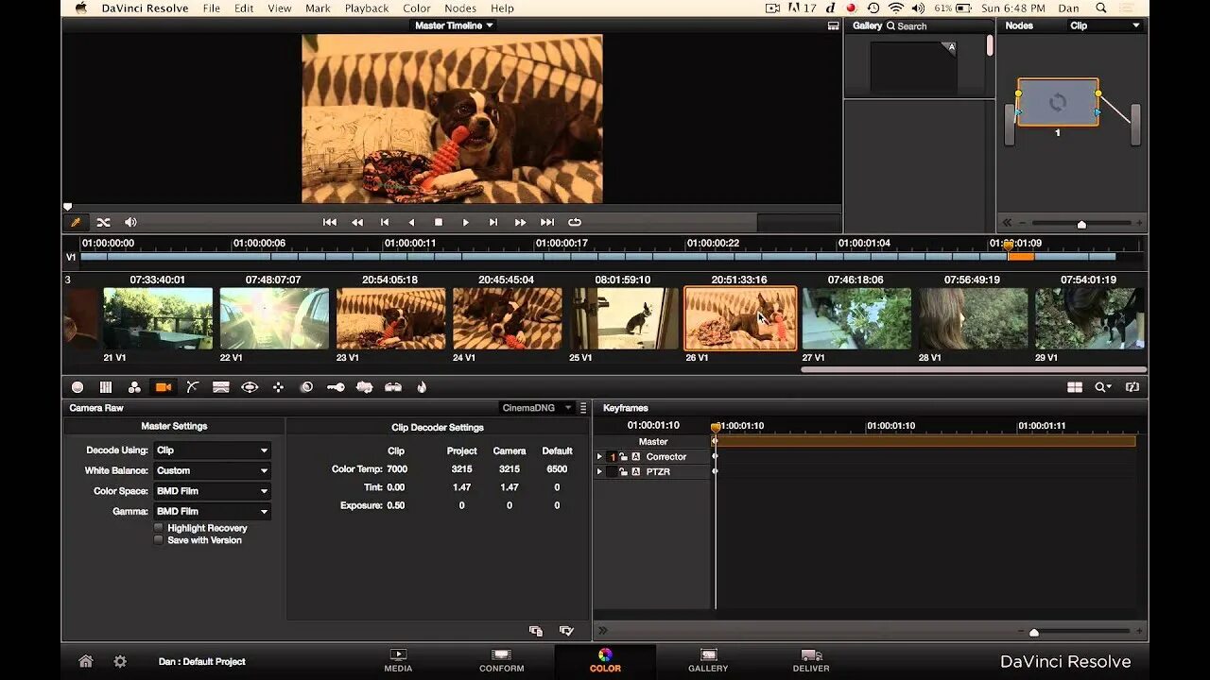Jump to first frame transport button

pos(330,222)
